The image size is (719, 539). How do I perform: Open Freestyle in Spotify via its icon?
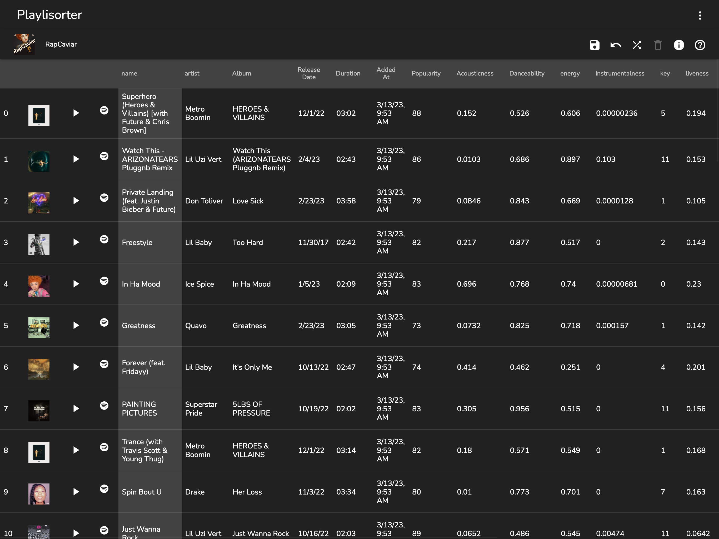click(x=104, y=239)
